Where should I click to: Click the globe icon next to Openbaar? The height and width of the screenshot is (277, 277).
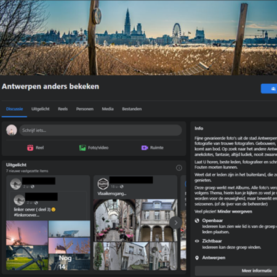(x=197, y=220)
